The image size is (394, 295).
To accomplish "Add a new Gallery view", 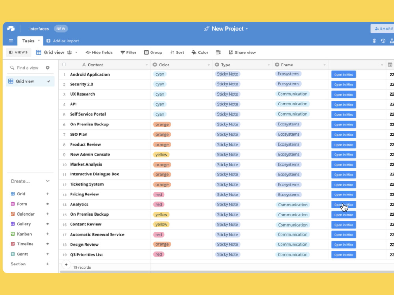I will coord(48,224).
